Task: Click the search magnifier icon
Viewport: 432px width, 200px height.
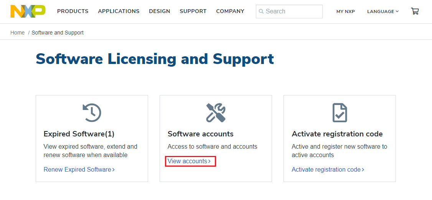Action: tap(261, 11)
